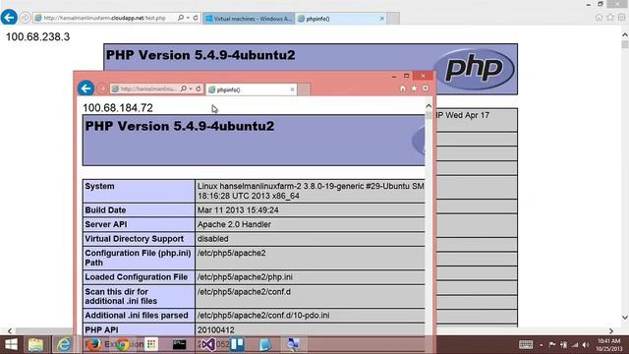Screen dimensions: 629x354
Task: Open Tools gear in the background window
Action: point(621,18)
